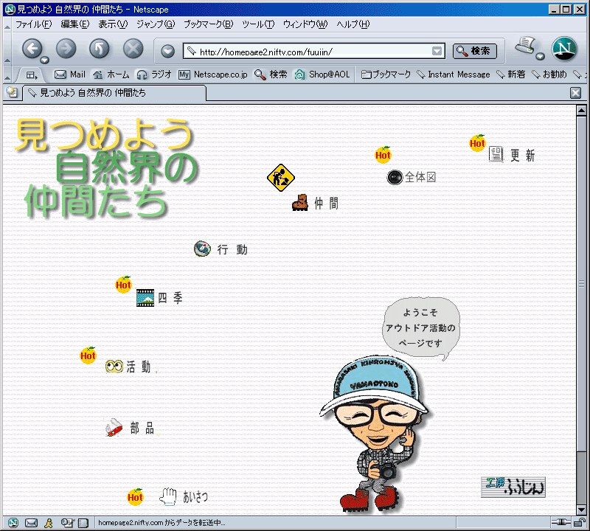The image size is (590, 531).
Task: Open the あいさつ hand link
Action: pyautogui.click(x=184, y=496)
